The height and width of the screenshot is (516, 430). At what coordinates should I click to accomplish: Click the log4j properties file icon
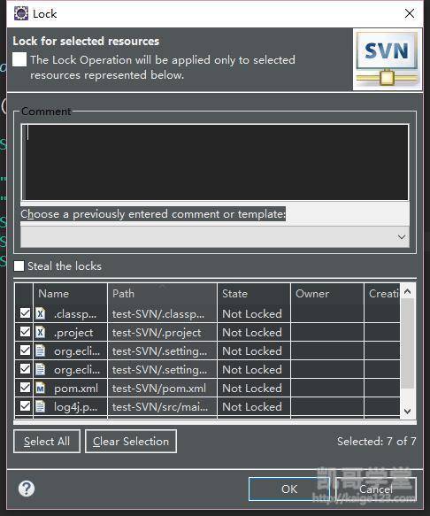tap(40, 406)
